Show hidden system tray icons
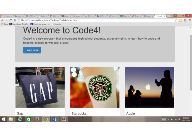Viewport: 192px width, 136px height. pyautogui.click(x=169, y=119)
